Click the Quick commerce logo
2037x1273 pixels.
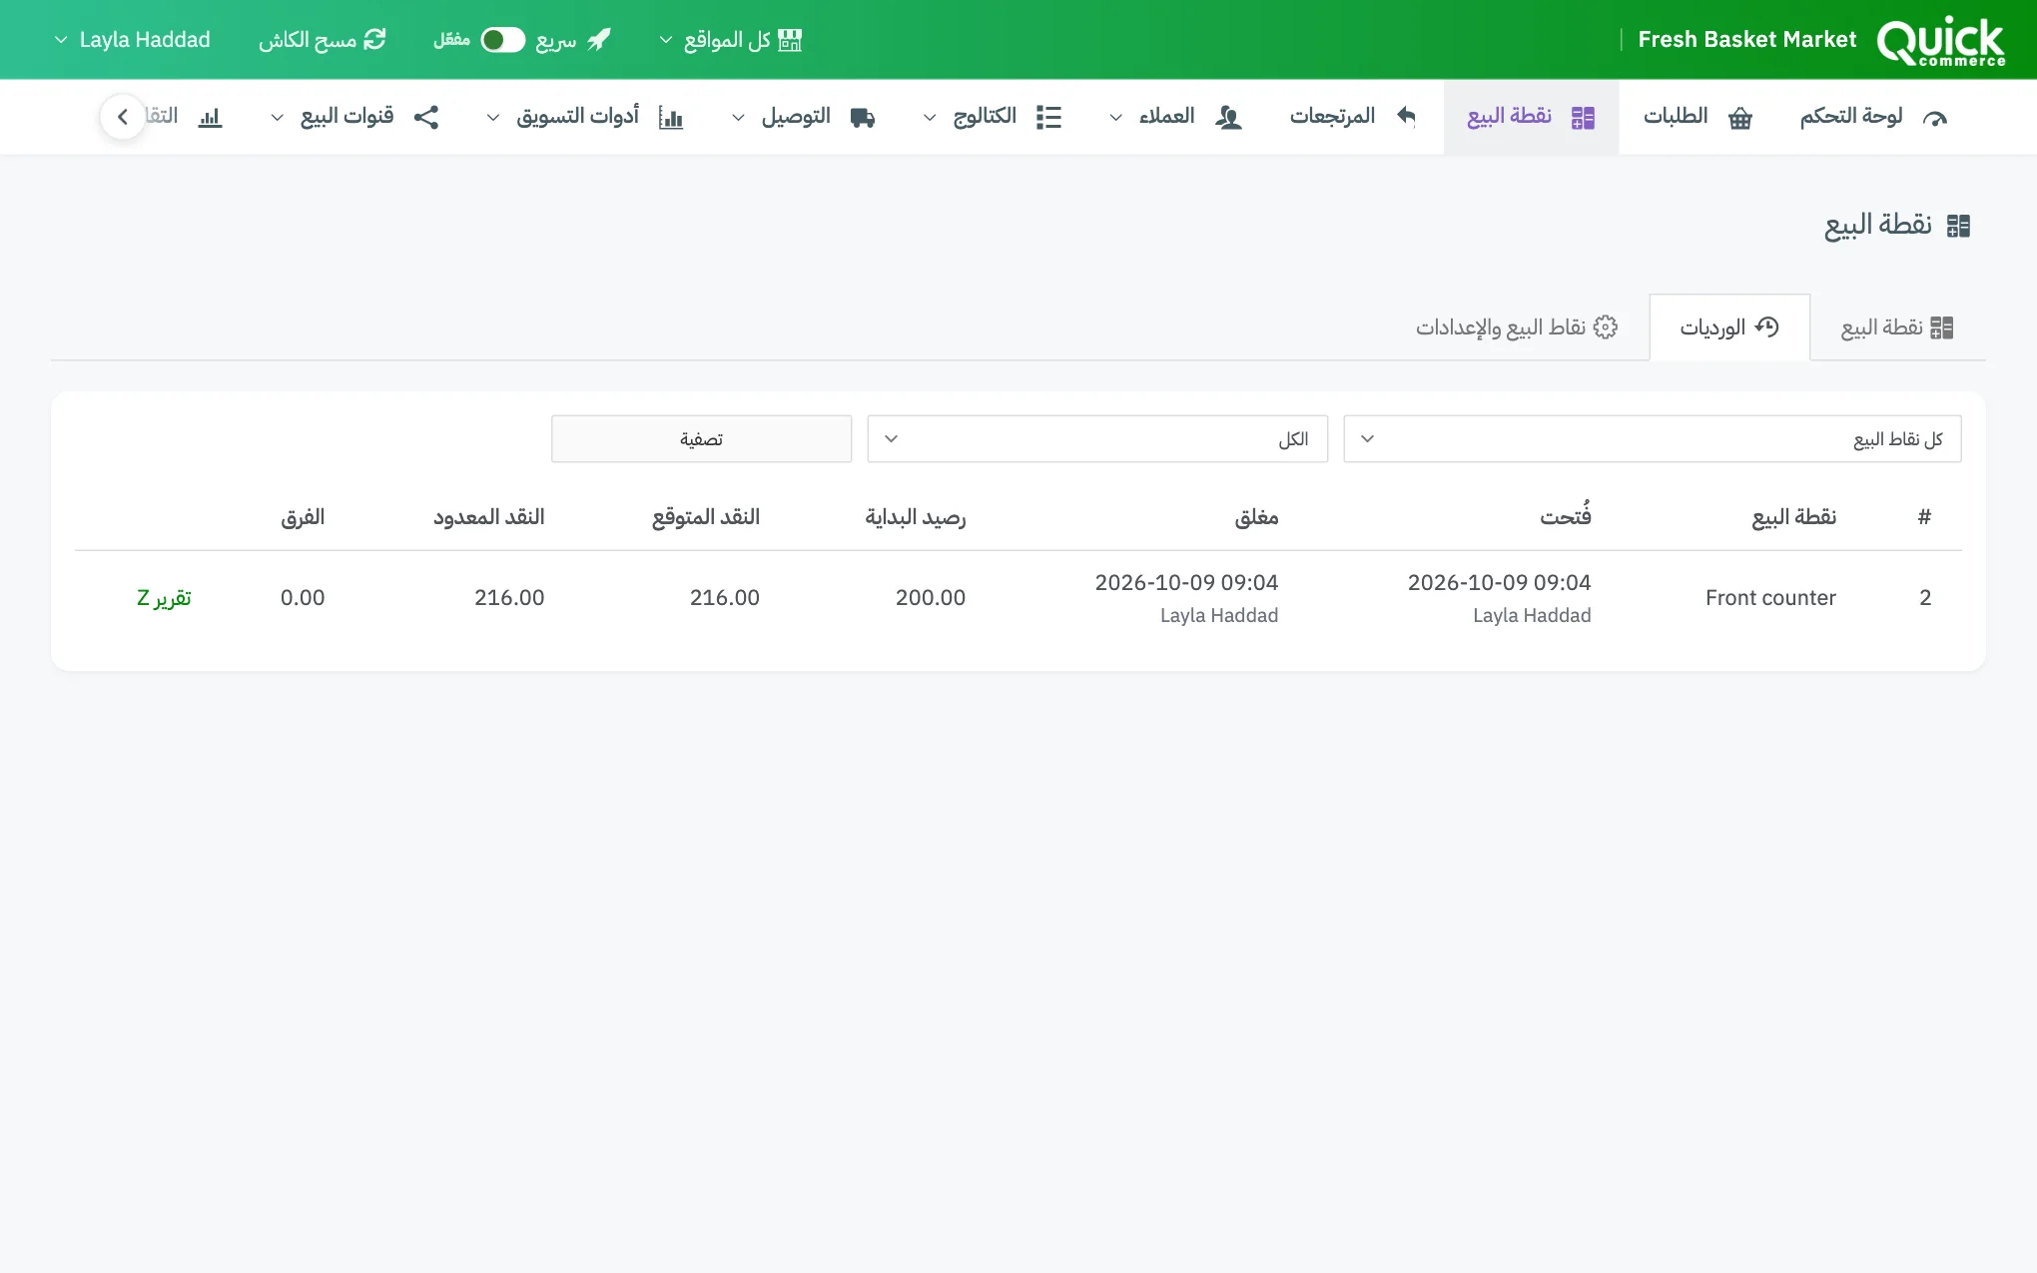click(x=1940, y=41)
